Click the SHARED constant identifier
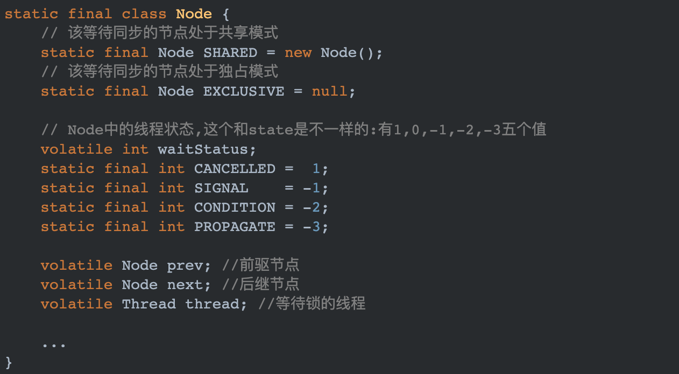The width and height of the screenshot is (679, 374). (x=230, y=53)
